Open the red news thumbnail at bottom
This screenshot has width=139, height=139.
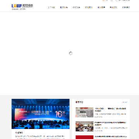click(x=85, y=137)
